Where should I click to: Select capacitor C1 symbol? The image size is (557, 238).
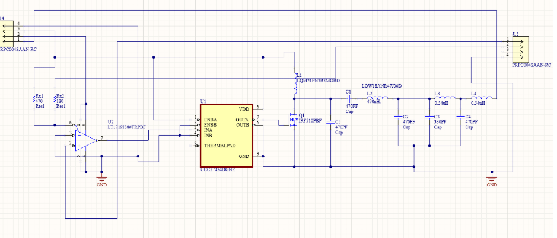coord(348,98)
